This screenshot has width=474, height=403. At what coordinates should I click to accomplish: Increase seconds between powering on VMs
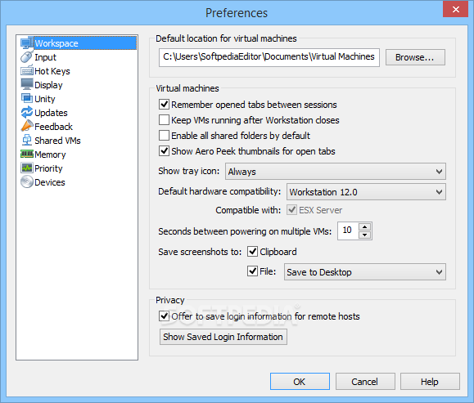(364, 227)
